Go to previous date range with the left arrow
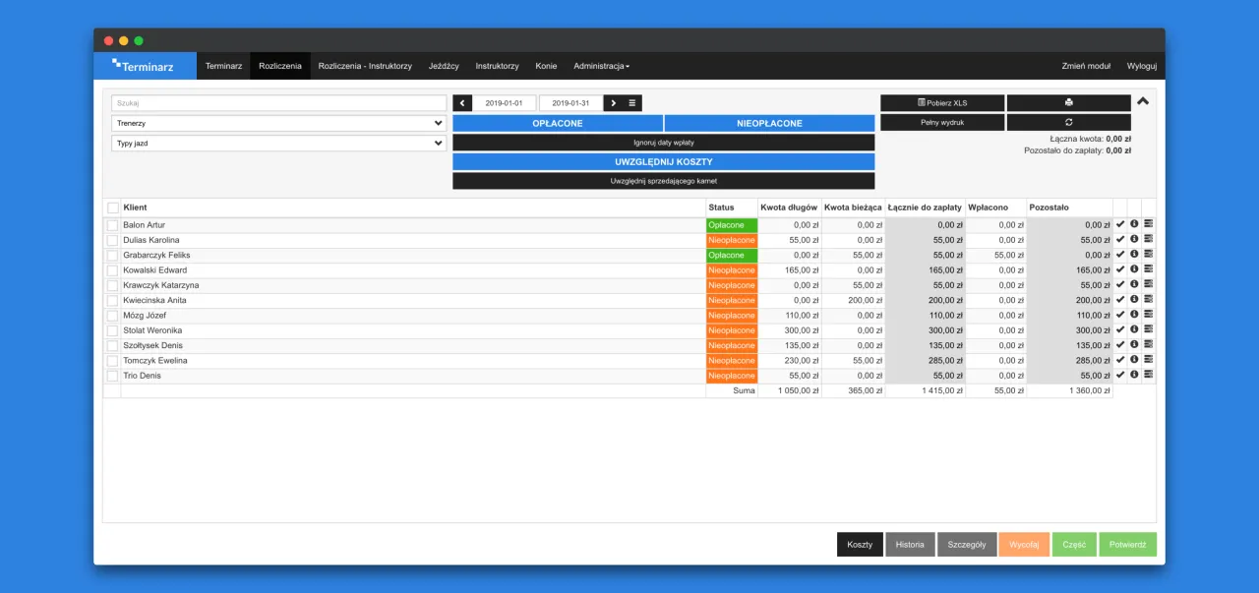This screenshot has width=1259, height=593. [x=462, y=102]
